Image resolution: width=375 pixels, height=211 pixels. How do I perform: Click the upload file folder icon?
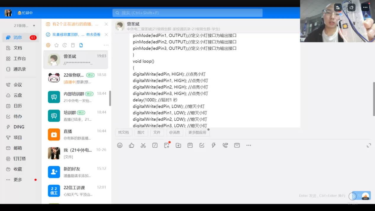coord(178,145)
